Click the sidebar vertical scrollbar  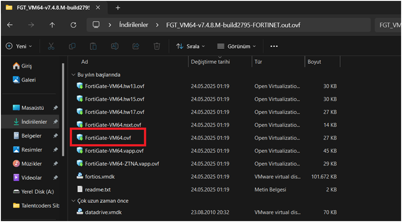(x=63, y=110)
